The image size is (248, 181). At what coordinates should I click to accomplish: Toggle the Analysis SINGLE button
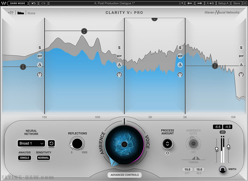coord(24,158)
